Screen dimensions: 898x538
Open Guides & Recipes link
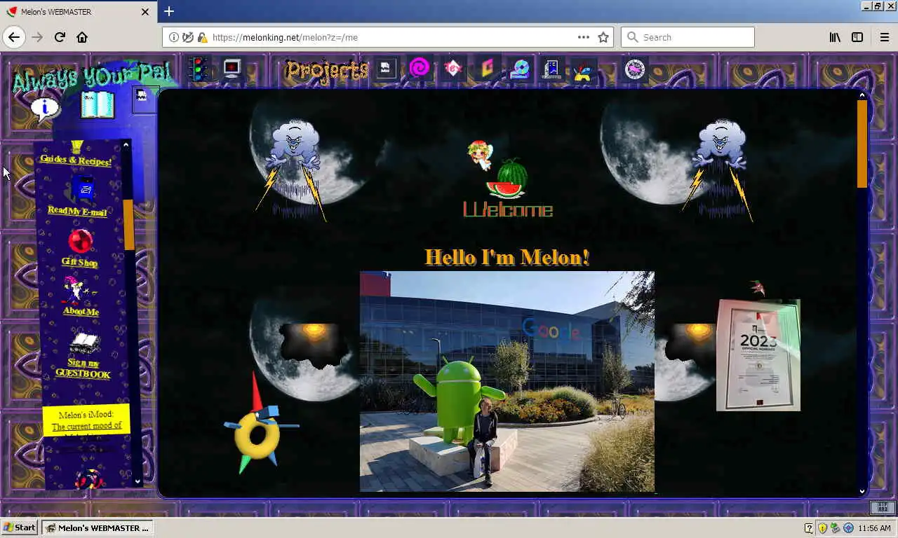(76, 160)
